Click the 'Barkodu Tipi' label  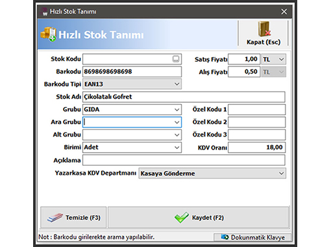(62, 84)
